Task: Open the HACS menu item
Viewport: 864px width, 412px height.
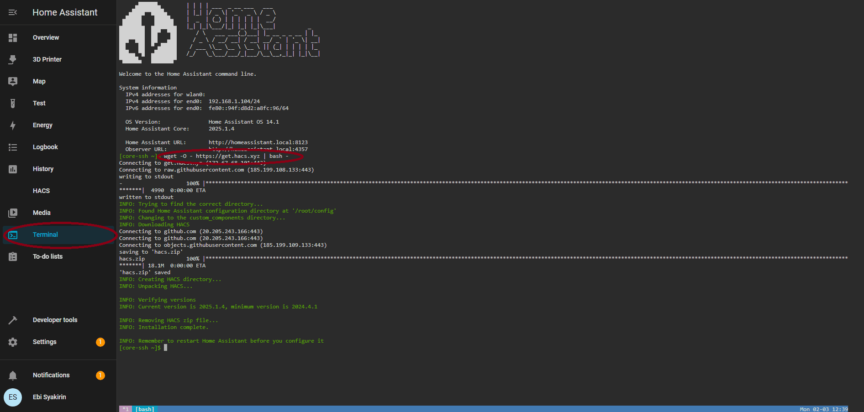Action: tap(41, 191)
